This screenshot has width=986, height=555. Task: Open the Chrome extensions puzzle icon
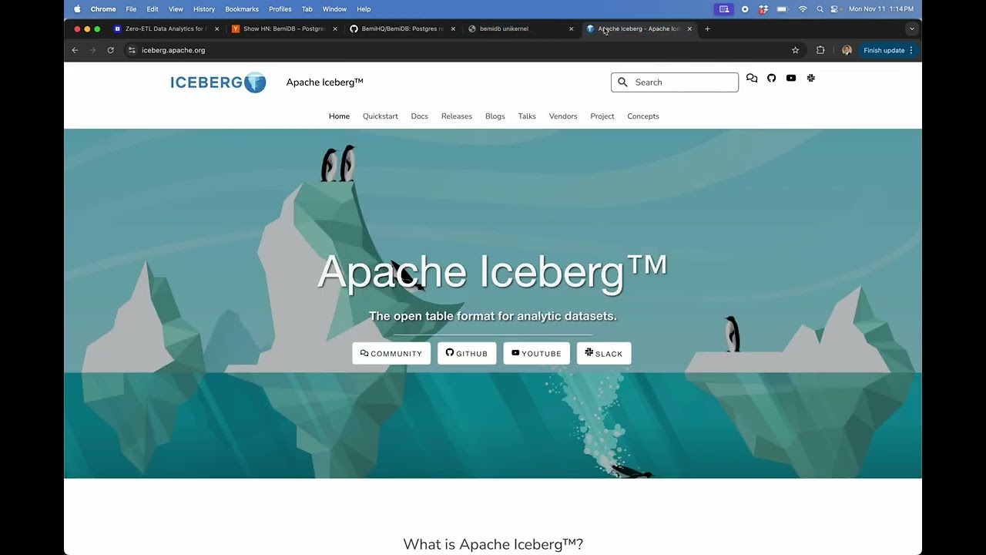pos(820,50)
